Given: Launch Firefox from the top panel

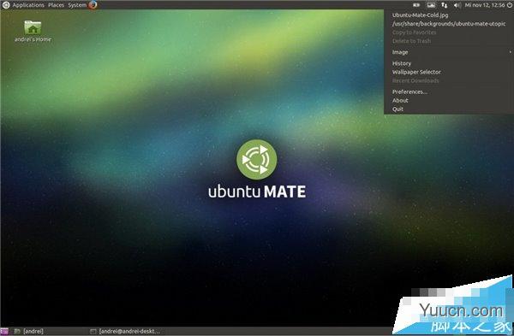Looking at the screenshot, I should pos(93,4).
